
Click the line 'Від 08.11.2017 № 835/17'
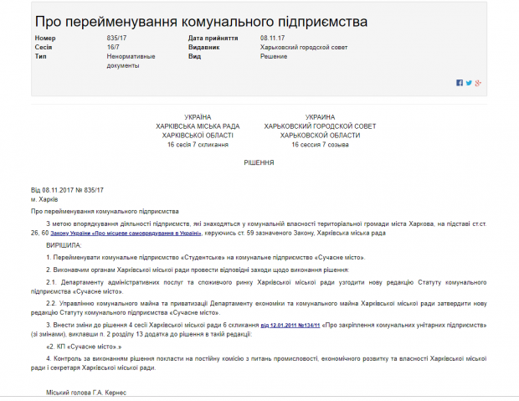pyautogui.click(x=67, y=191)
